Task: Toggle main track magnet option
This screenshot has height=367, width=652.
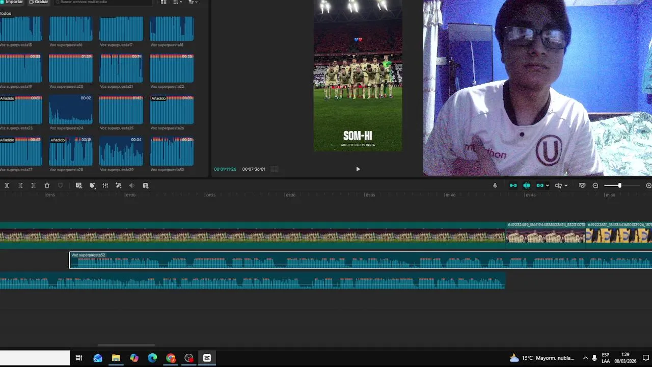Action: 513,186
